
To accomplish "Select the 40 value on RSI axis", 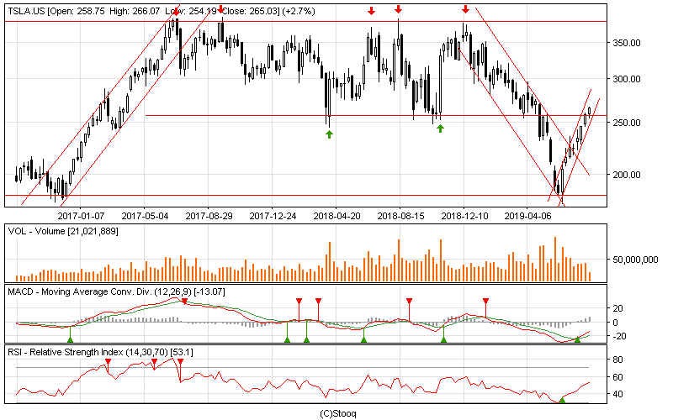I will click(617, 394).
